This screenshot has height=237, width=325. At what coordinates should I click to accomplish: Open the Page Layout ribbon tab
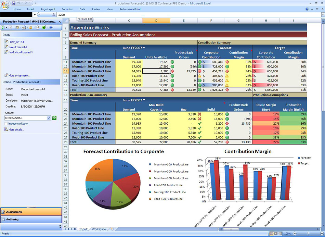[48, 9]
